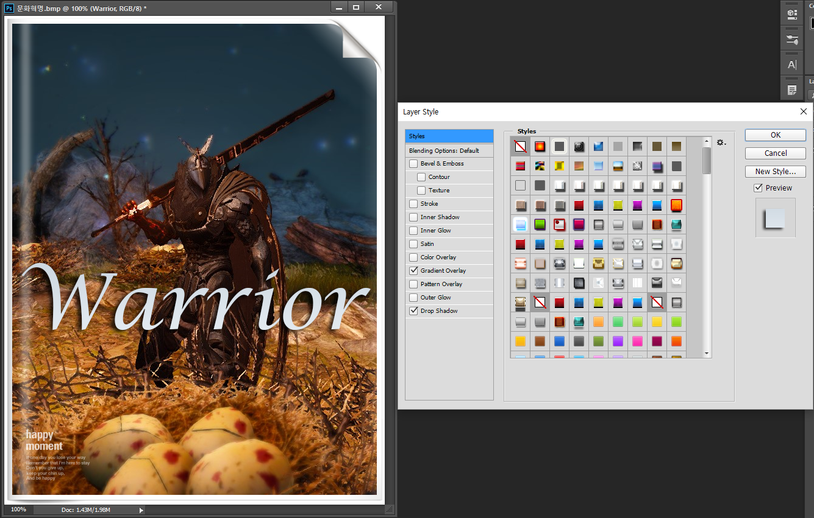Click the New Style... button
This screenshot has height=518, width=814.
(776, 172)
